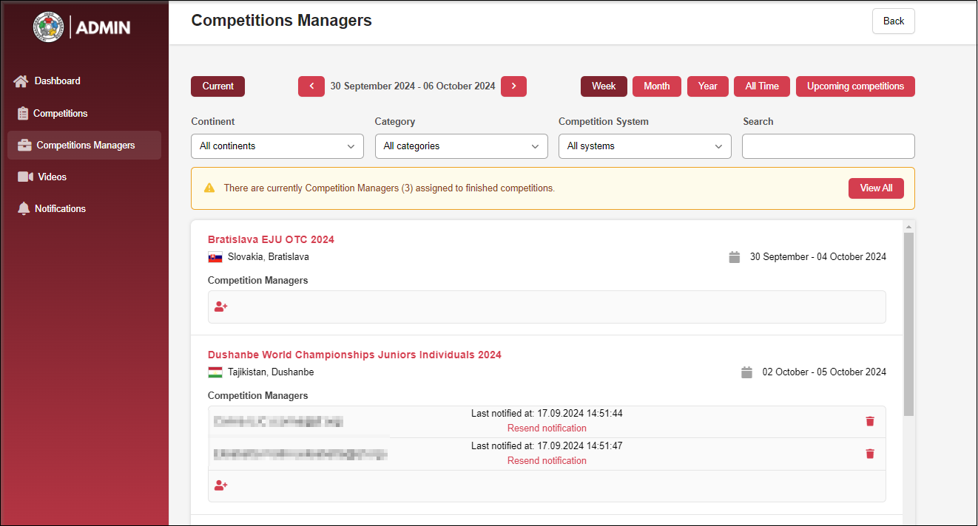Go to previous week with left arrow
The height and width of the screenshot is (526, 978).
coord(311,86)
